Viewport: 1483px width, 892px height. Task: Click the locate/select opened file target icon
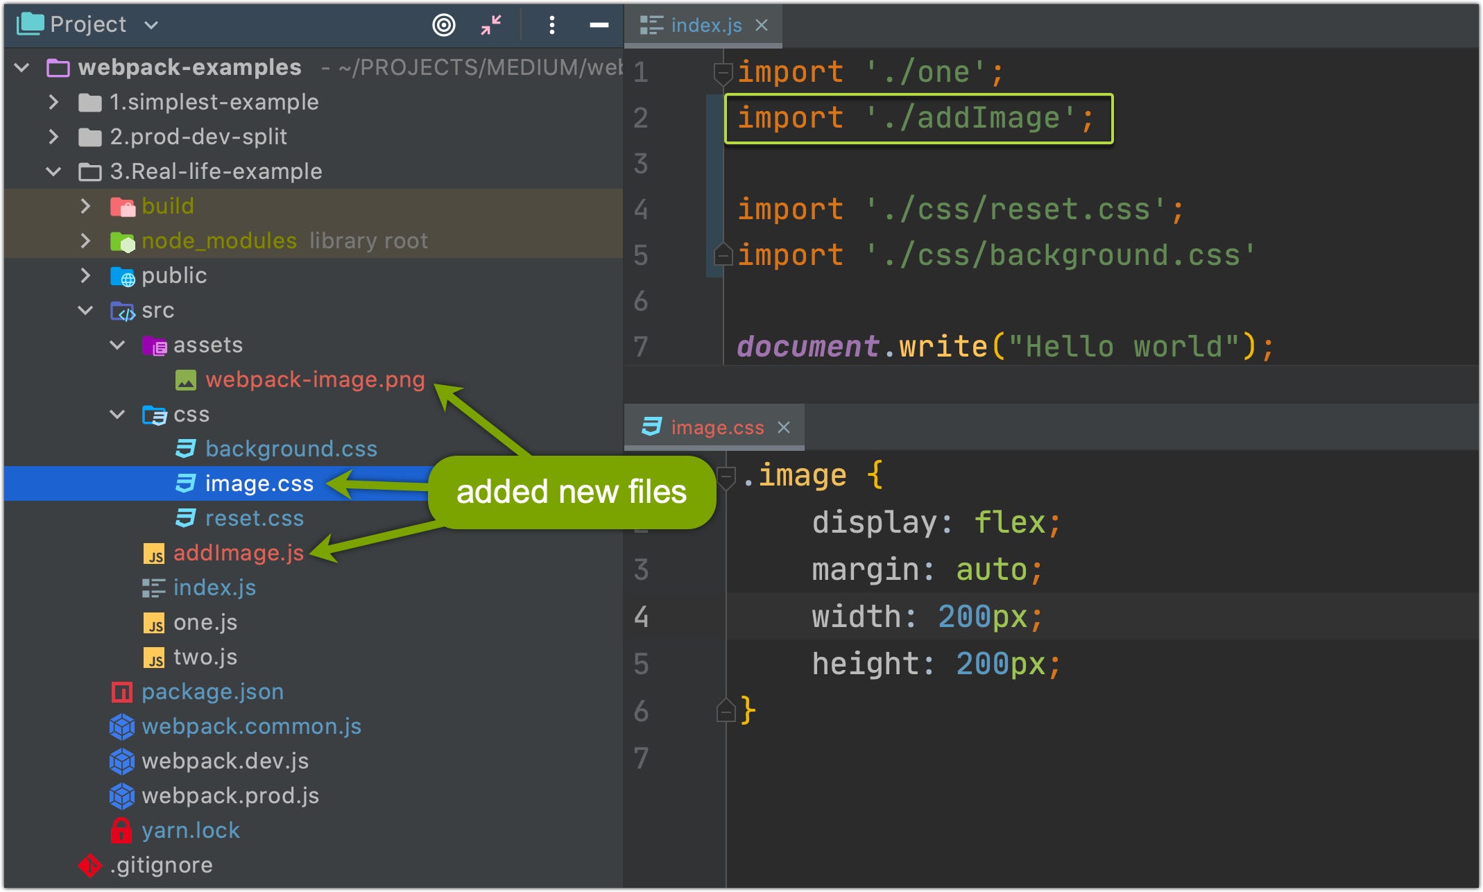click(443, 26)
